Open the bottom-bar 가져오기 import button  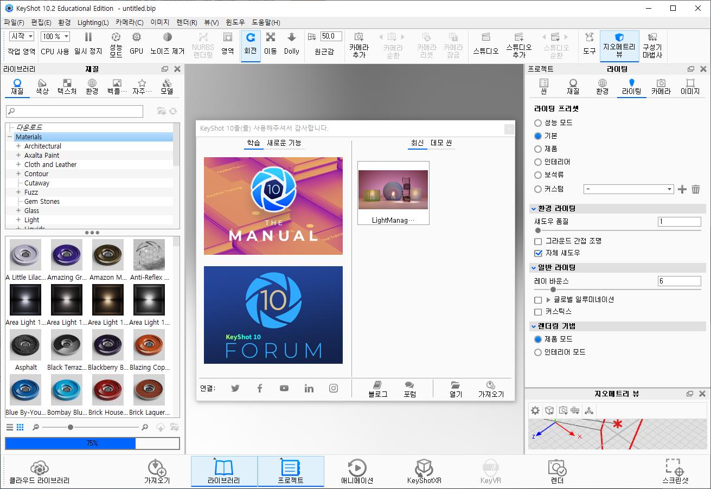coord(157,472)
